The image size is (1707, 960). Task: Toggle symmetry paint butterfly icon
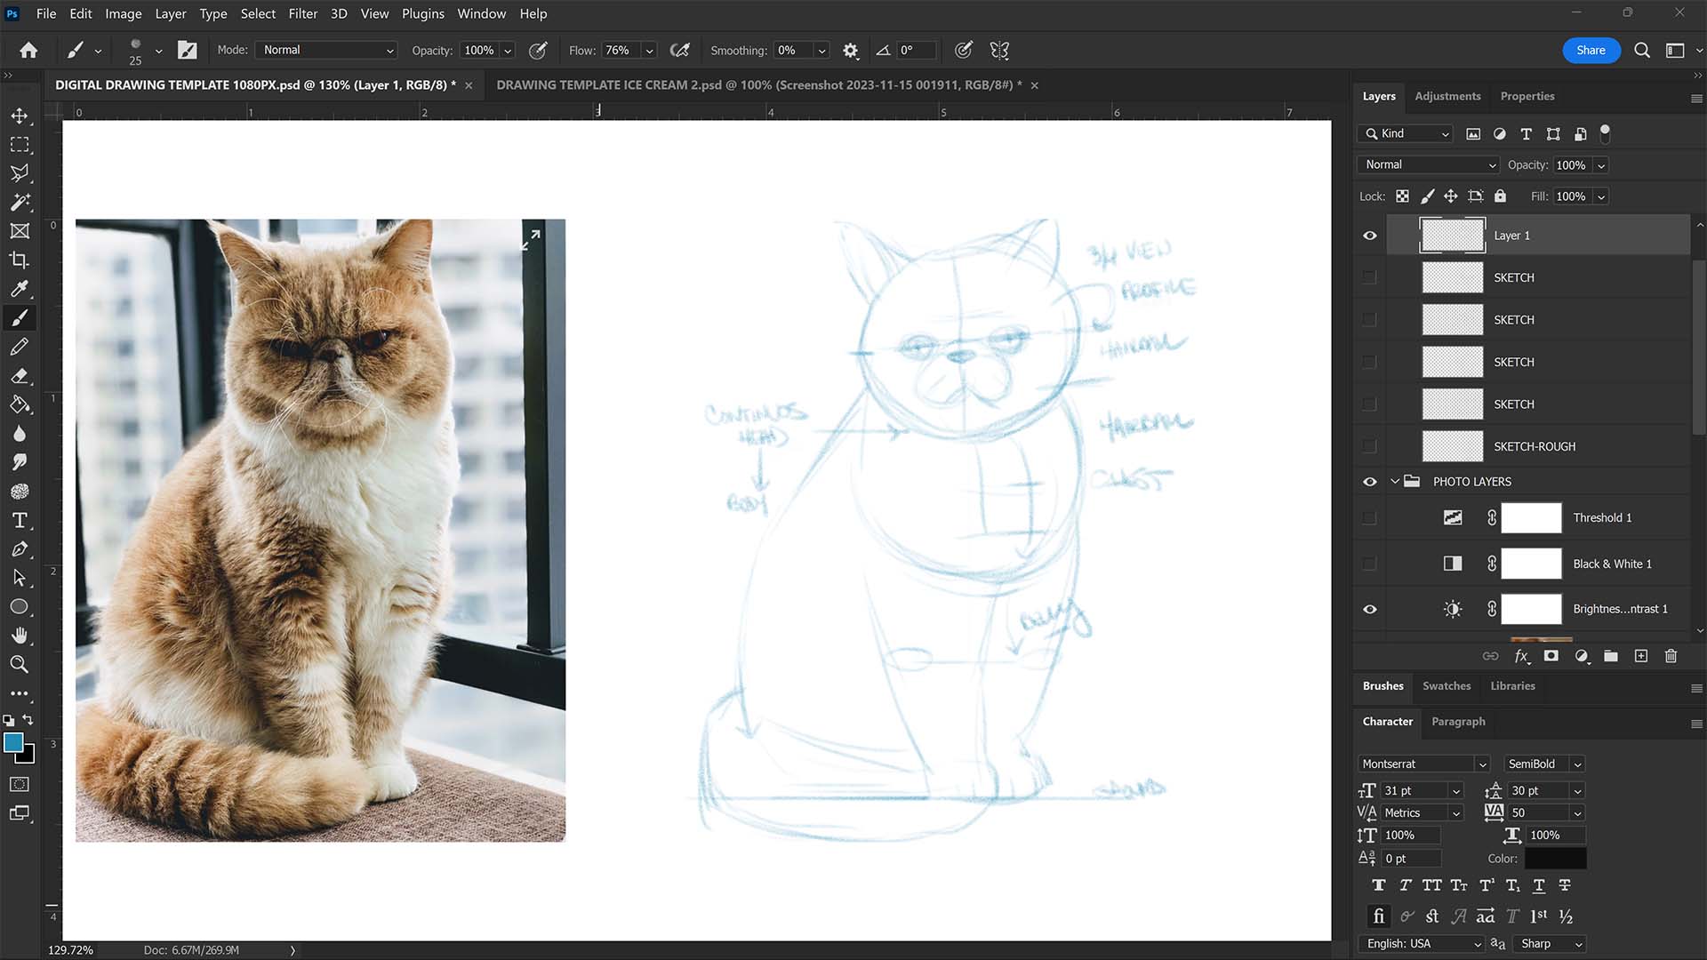pyautogui.click(x=999, y=51)
